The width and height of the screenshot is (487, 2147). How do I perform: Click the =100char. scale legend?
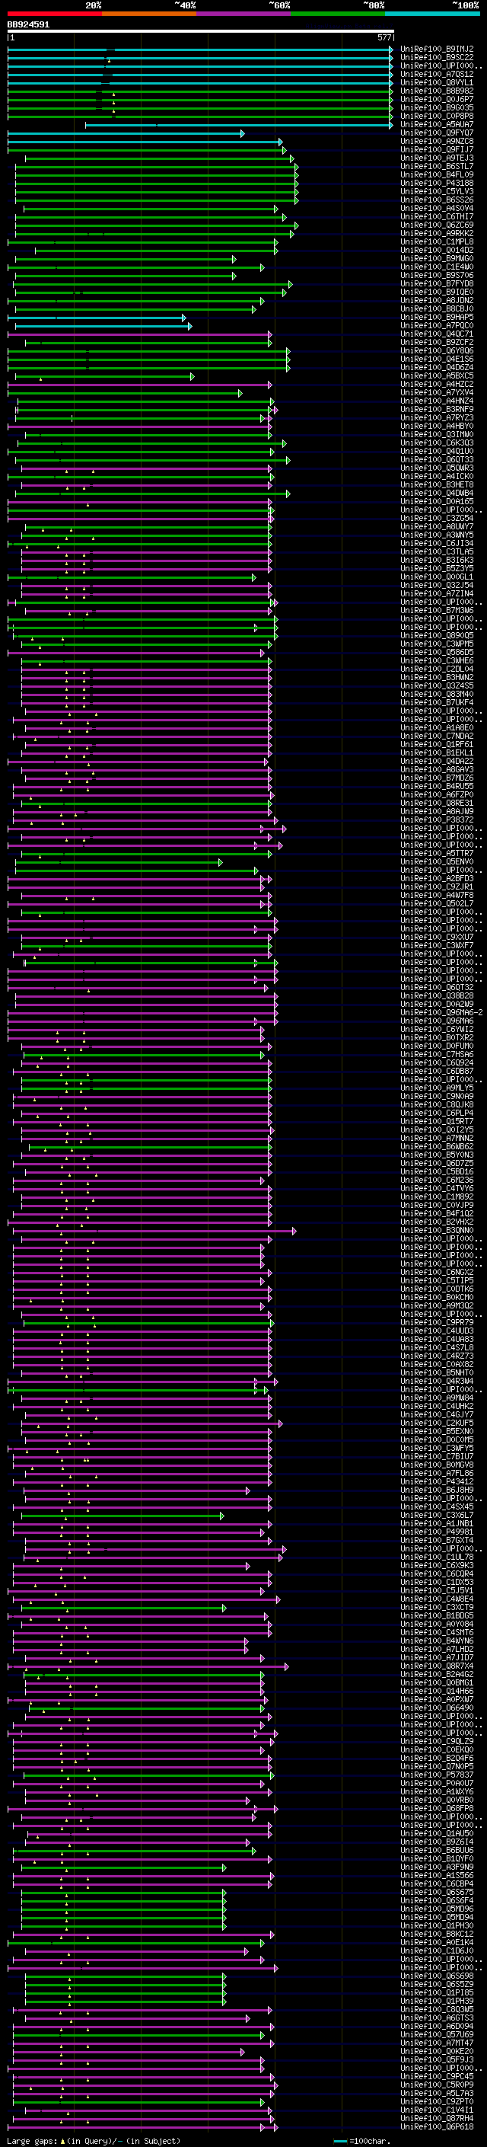[x=362, y=2140]
